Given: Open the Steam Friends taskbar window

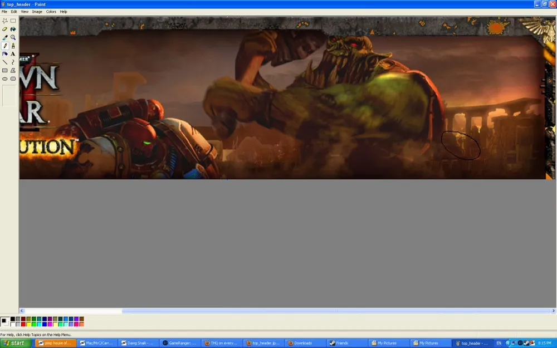Looking at the screenshot, I should (346, 343).
